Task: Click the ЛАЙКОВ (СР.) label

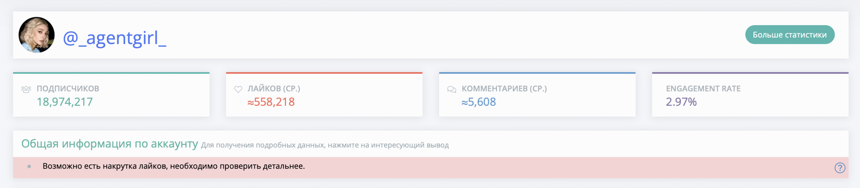Action: click(x=274, y=89)
